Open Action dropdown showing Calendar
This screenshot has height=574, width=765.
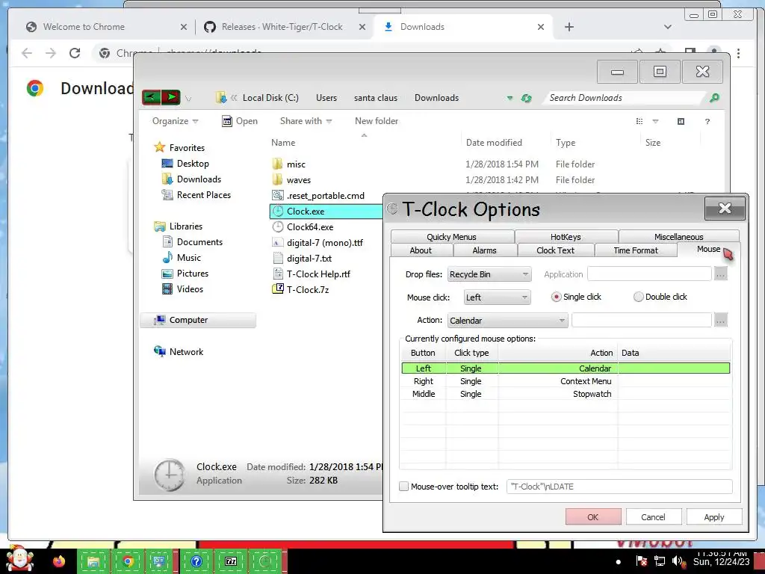click(x=507, y=321)
